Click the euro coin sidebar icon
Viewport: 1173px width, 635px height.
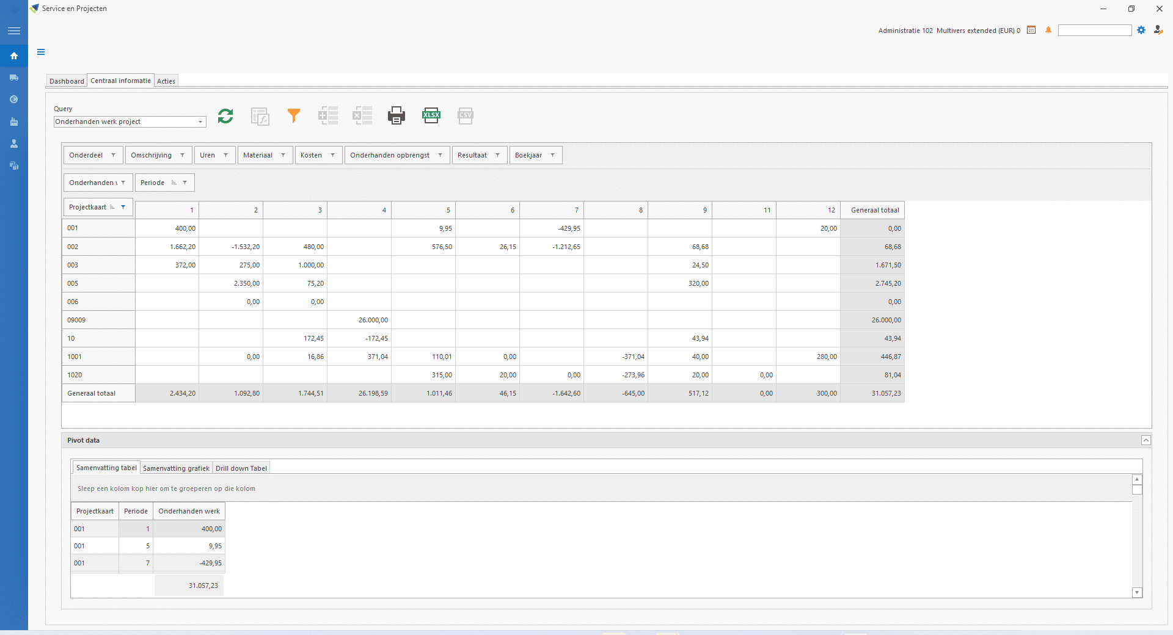point(13,100)
